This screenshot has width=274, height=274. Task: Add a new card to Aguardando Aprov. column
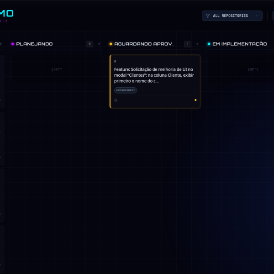(x=197, y=44)
